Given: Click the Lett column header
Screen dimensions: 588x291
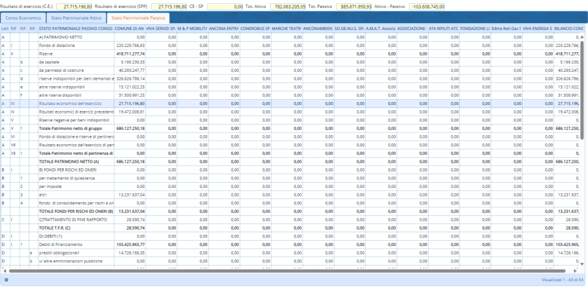Looking at the screenshot, I should tap(5, 29).
